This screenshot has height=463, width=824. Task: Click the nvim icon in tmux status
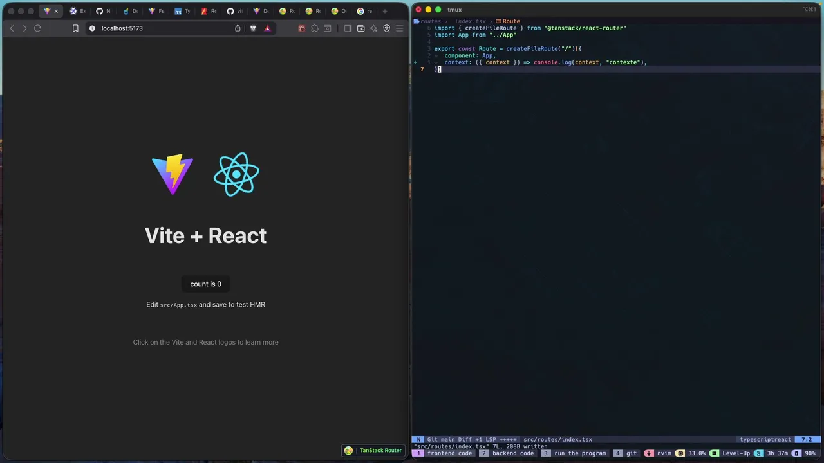(x=649, y=453)
